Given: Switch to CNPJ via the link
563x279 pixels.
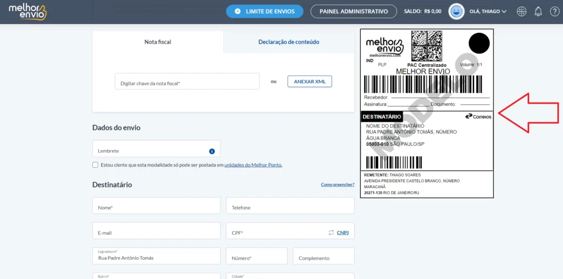Looking at the screenshot, I should pos(343,232).
